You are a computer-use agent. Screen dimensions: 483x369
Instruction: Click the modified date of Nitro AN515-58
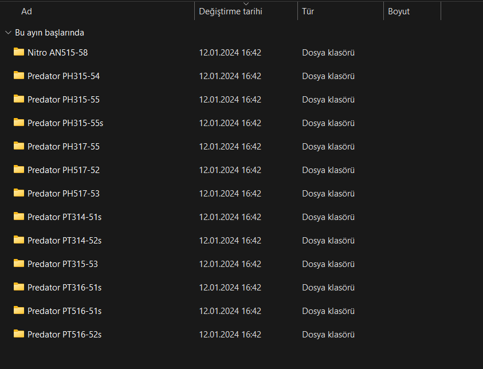pos(230,53)
